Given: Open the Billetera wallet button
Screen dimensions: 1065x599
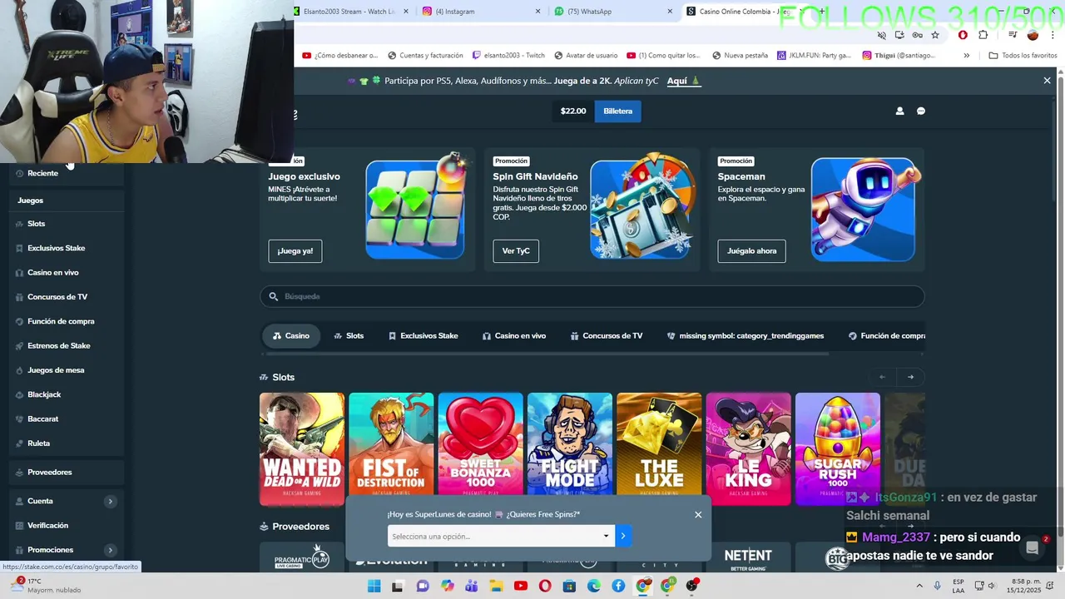Looking at the screenshot, I should pyautogui.click(x=617, y=111).
